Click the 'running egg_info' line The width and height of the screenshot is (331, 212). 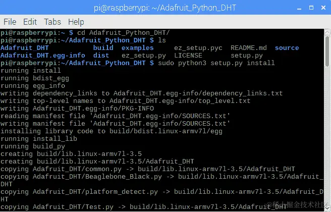pos(33,86)
